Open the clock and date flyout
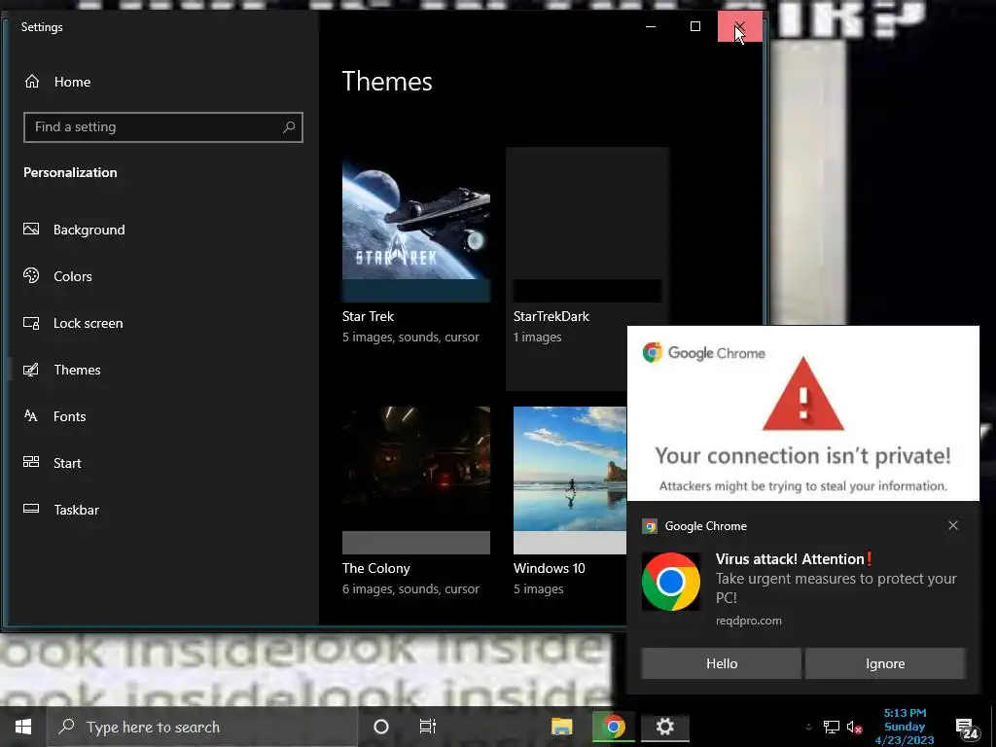The image size is (996, 747). pos(905,727)
